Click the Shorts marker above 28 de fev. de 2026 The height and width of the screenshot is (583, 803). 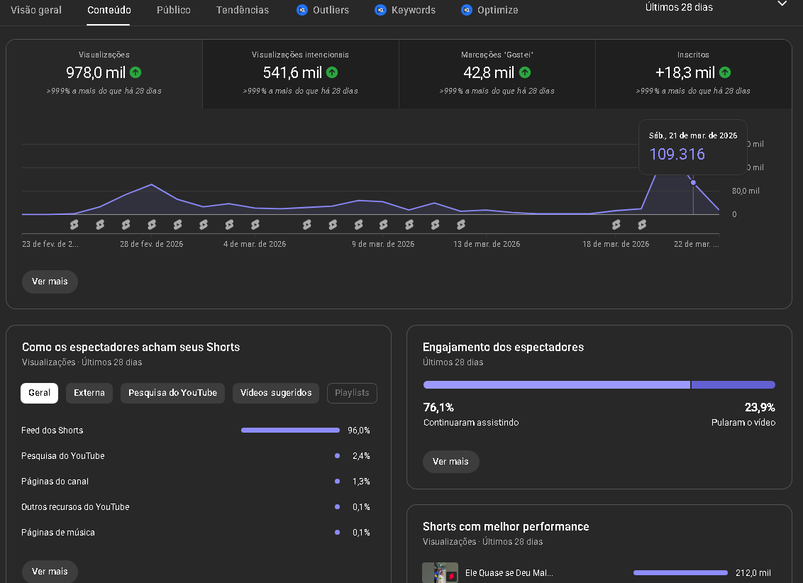[x=152, y=225]
